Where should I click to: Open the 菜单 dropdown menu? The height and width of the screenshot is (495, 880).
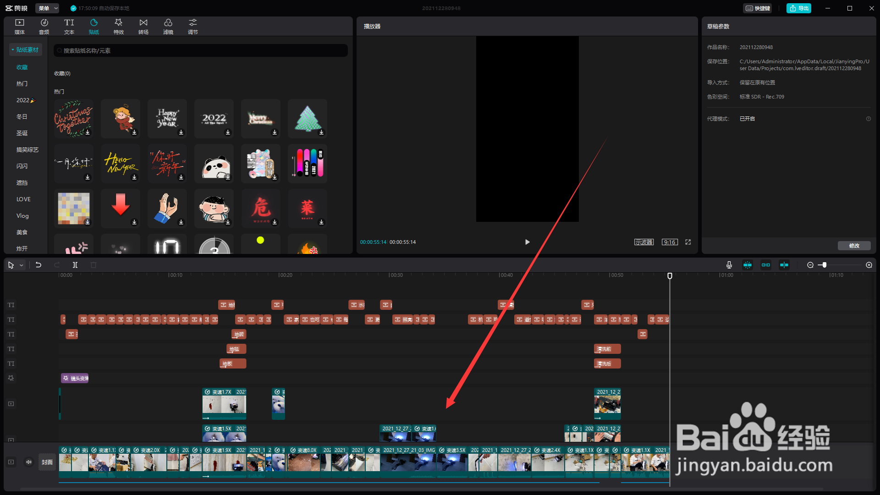tap(48, 8)
